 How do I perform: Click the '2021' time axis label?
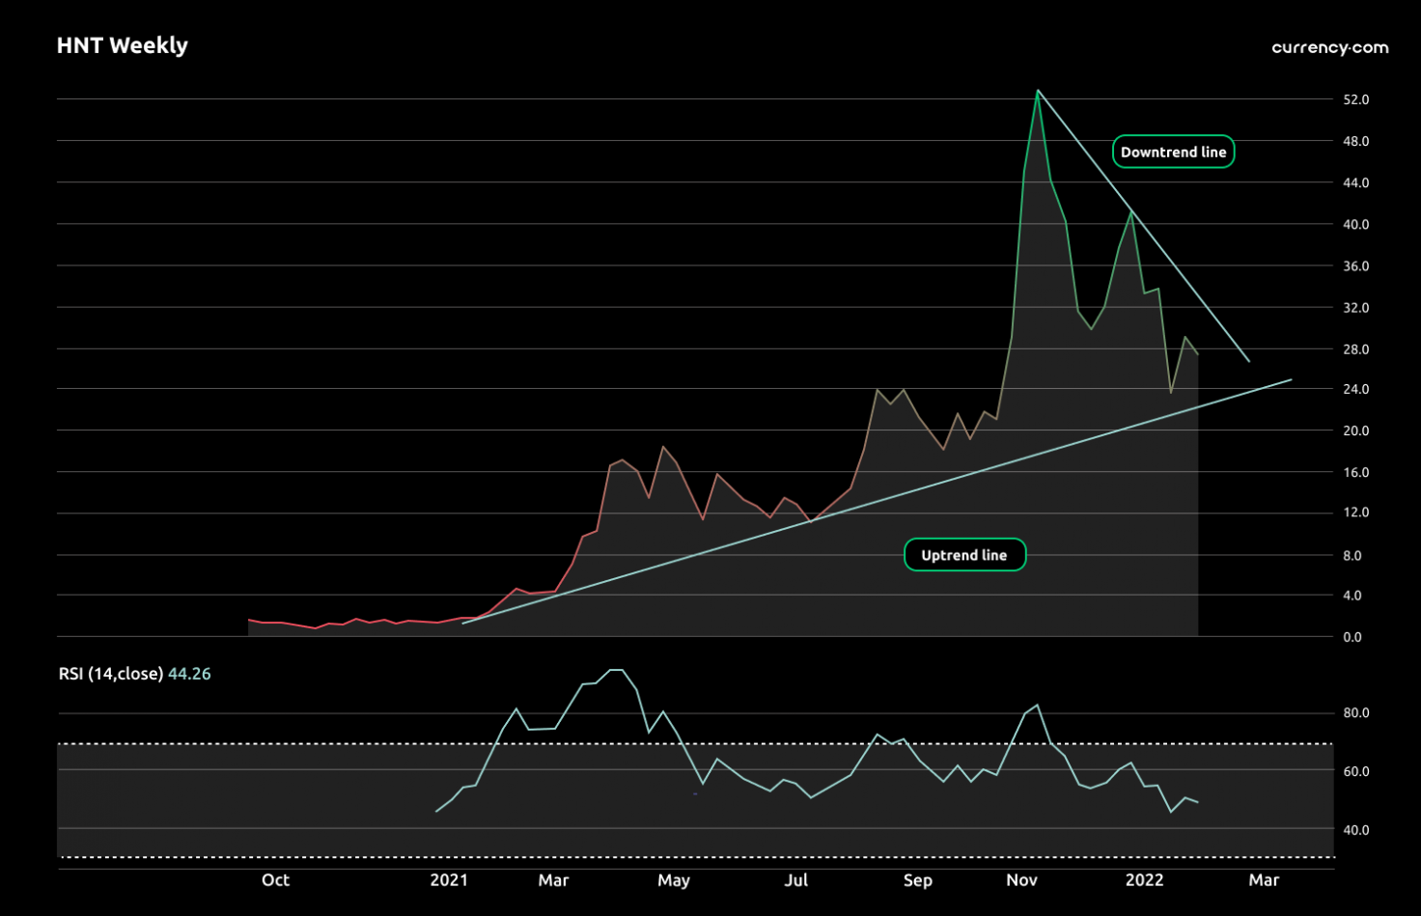449,879
